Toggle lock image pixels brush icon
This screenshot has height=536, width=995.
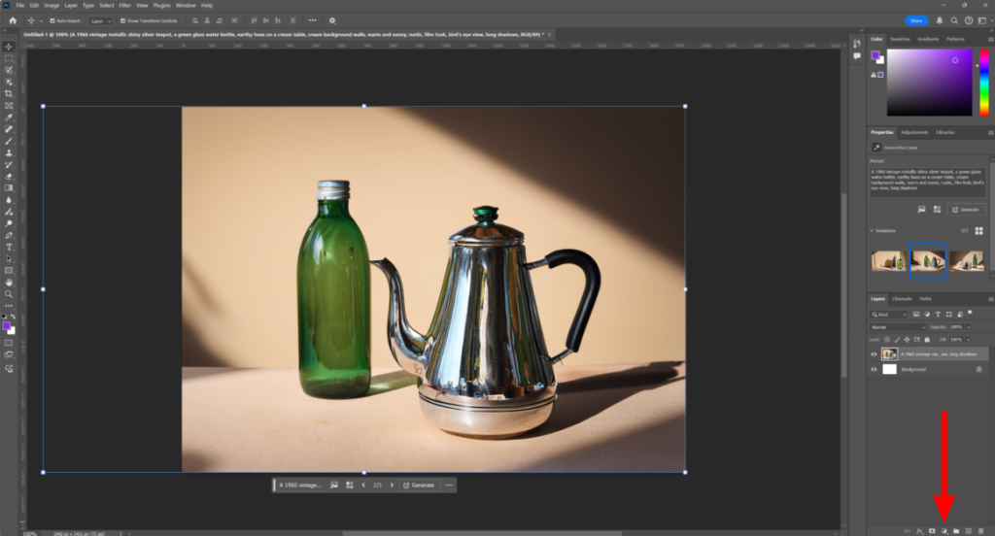[897, 339]
